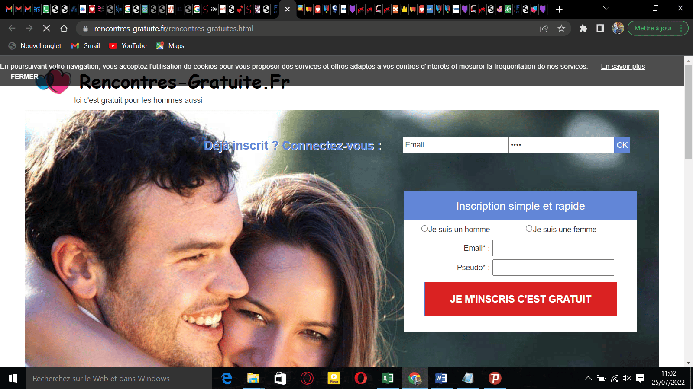Open File Explorer in the taskbar
Image resolution: width=693 pixels, height=389 pixels.
(253, 378)
